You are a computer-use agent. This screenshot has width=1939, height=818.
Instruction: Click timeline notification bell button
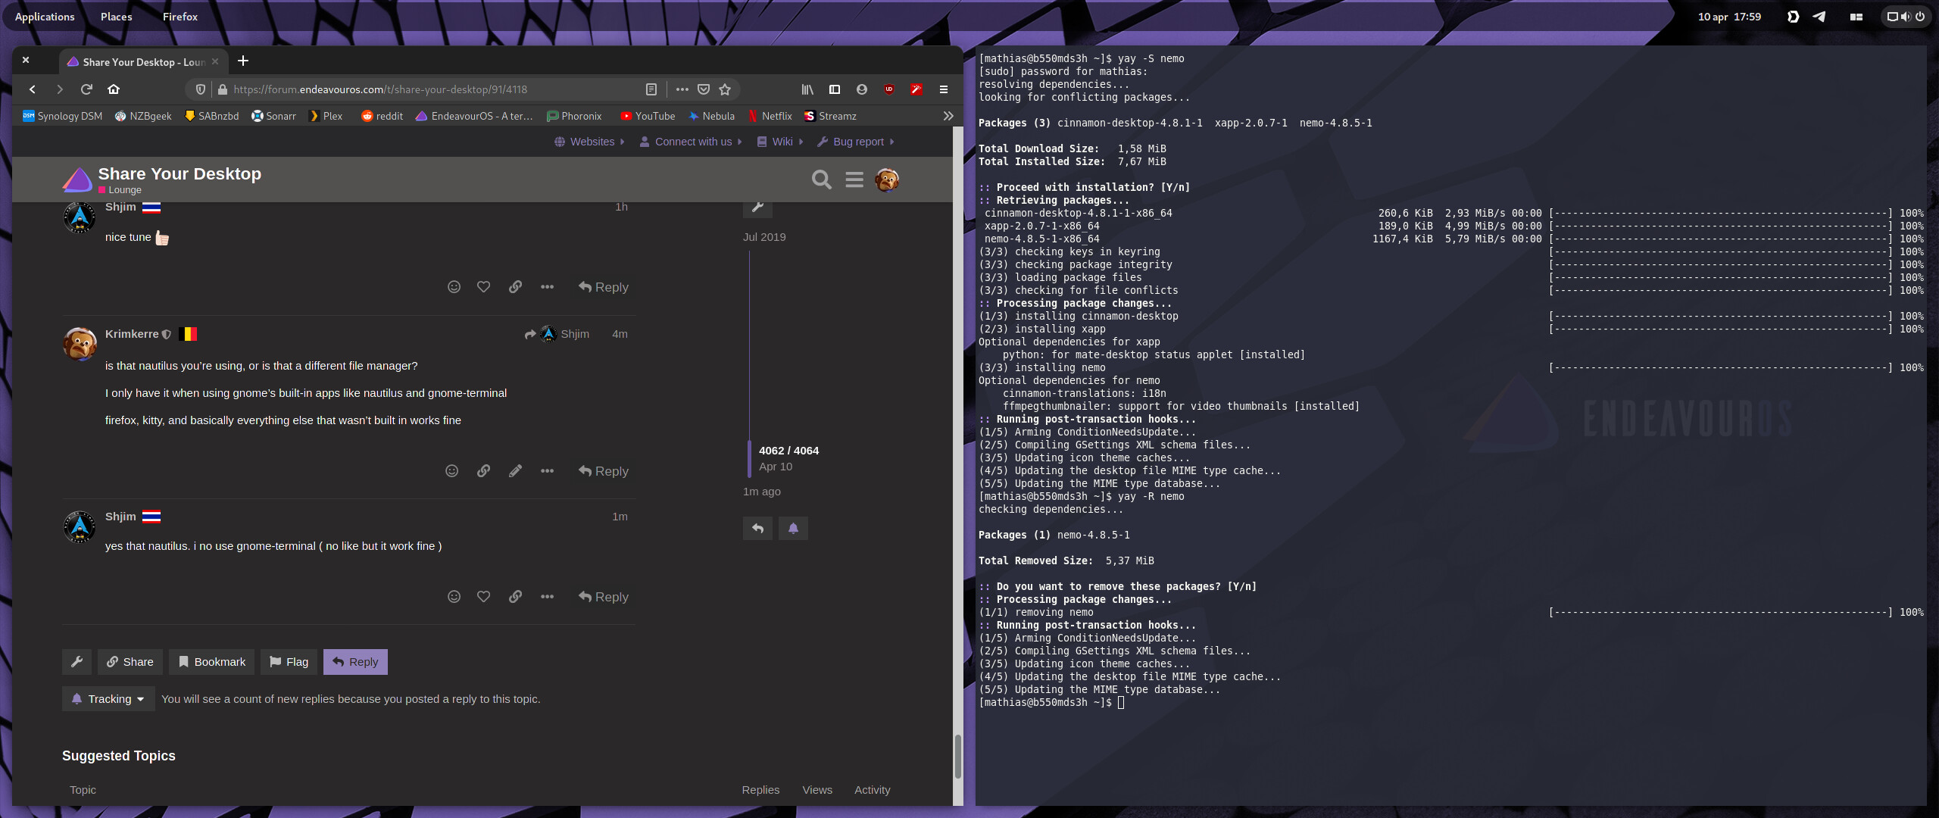pyautogui.click(x=793, y=529)
